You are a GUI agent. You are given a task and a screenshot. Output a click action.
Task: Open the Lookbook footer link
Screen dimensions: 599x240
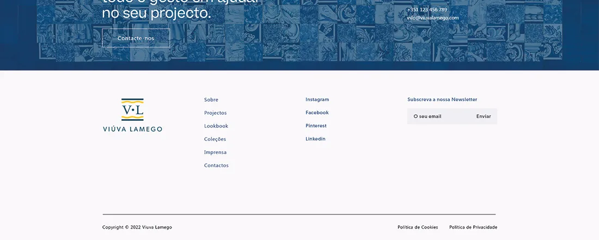click(216, 126)
